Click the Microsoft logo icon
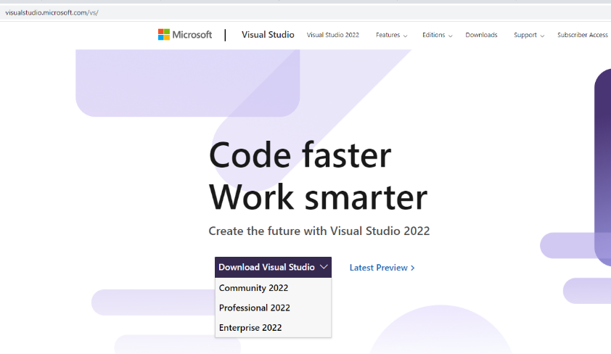The width and height of the screenshot is (611, 354). pos(164,34)
